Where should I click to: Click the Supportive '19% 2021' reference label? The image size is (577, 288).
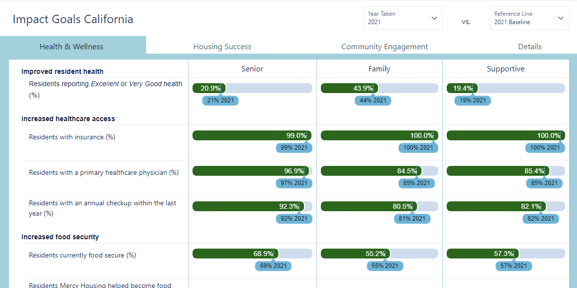point(472,100)
